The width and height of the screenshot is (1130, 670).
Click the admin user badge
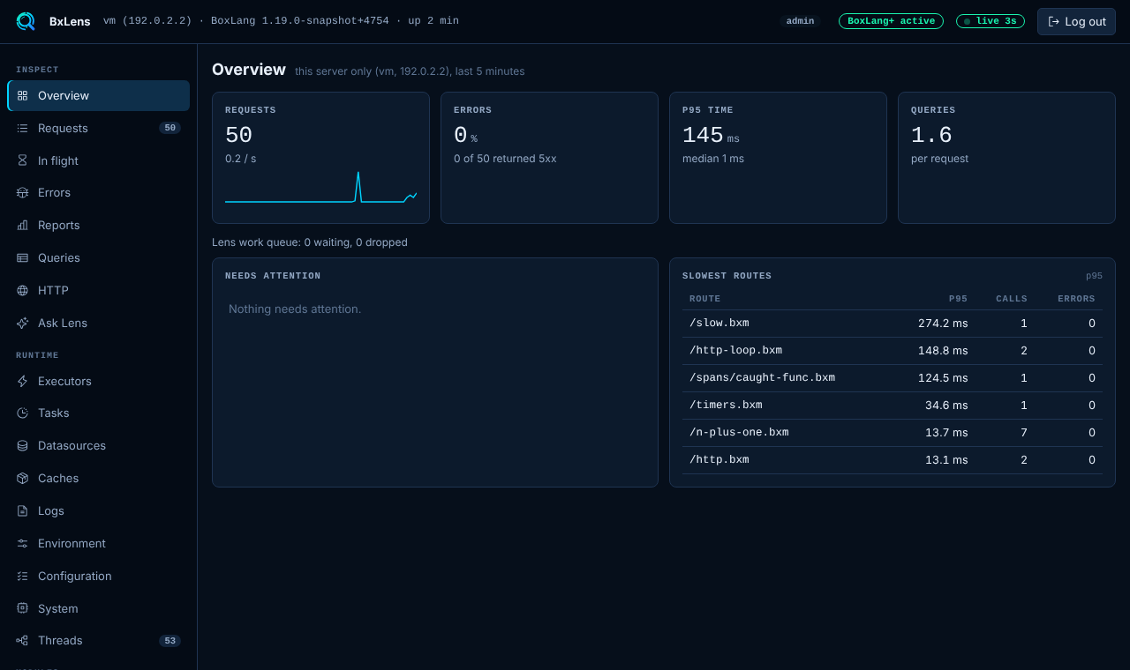(800, 21)
